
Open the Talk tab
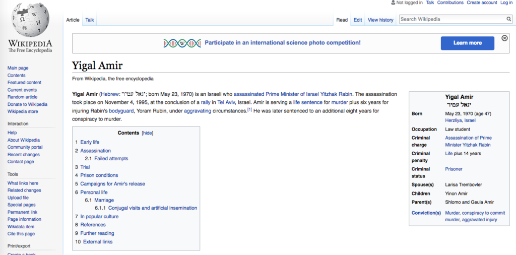tap(90, 20)
